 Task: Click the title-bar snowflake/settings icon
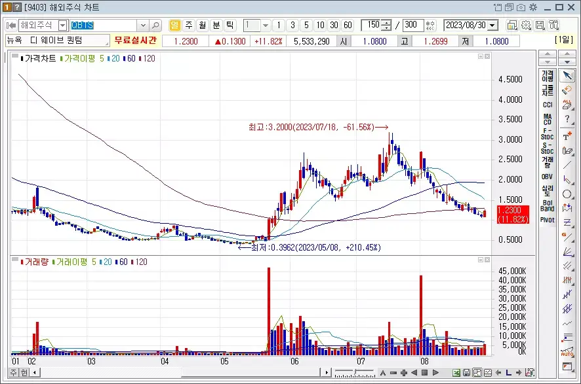tap(533, 7)
